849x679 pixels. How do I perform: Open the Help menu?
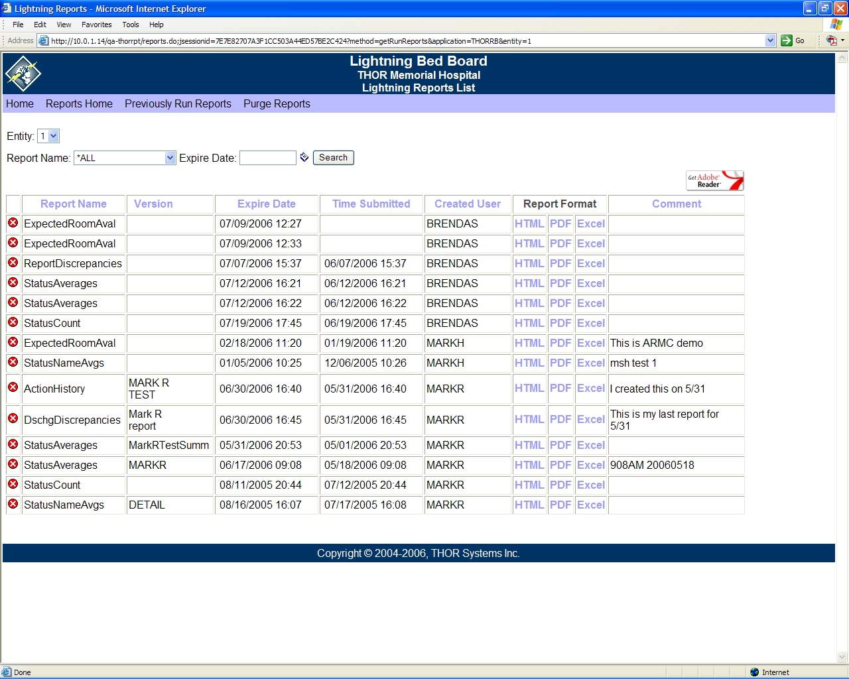click(x=157, y=25)
